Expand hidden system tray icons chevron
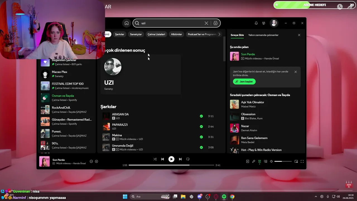357x201 pixels. (x=316, y=197)
